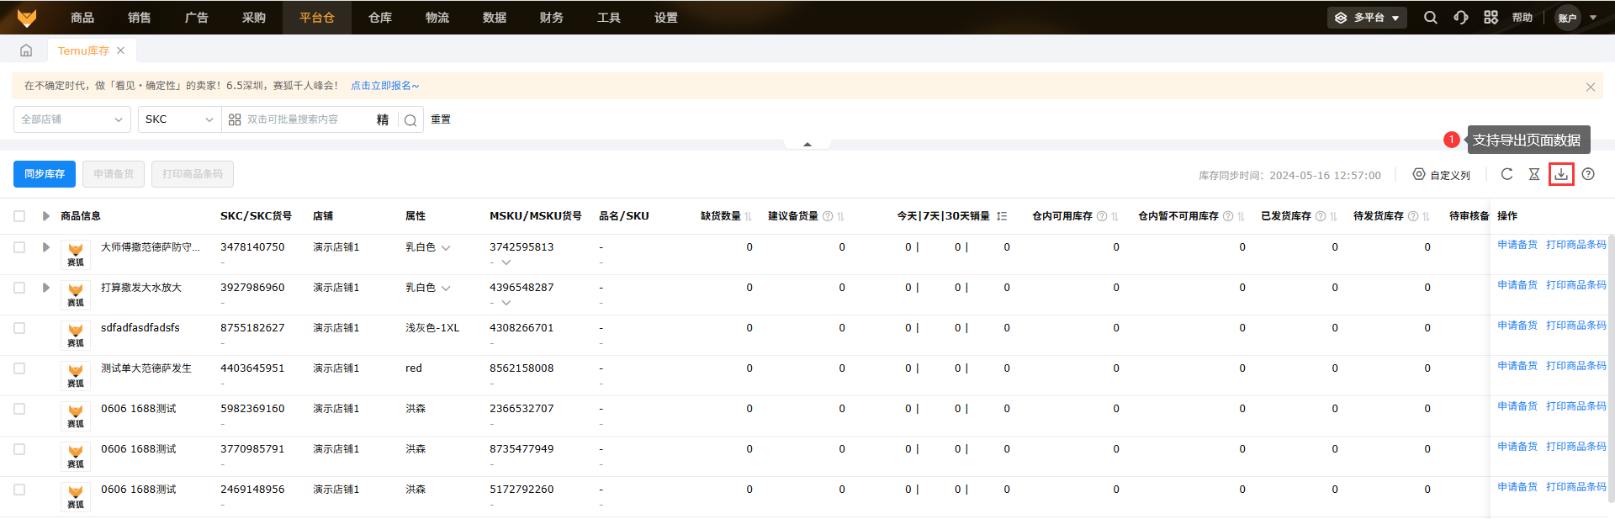Screen dimensions: 1615x519
Task: Open the 全部店铺 store dropdown
Action: click(x=71, y=119)
